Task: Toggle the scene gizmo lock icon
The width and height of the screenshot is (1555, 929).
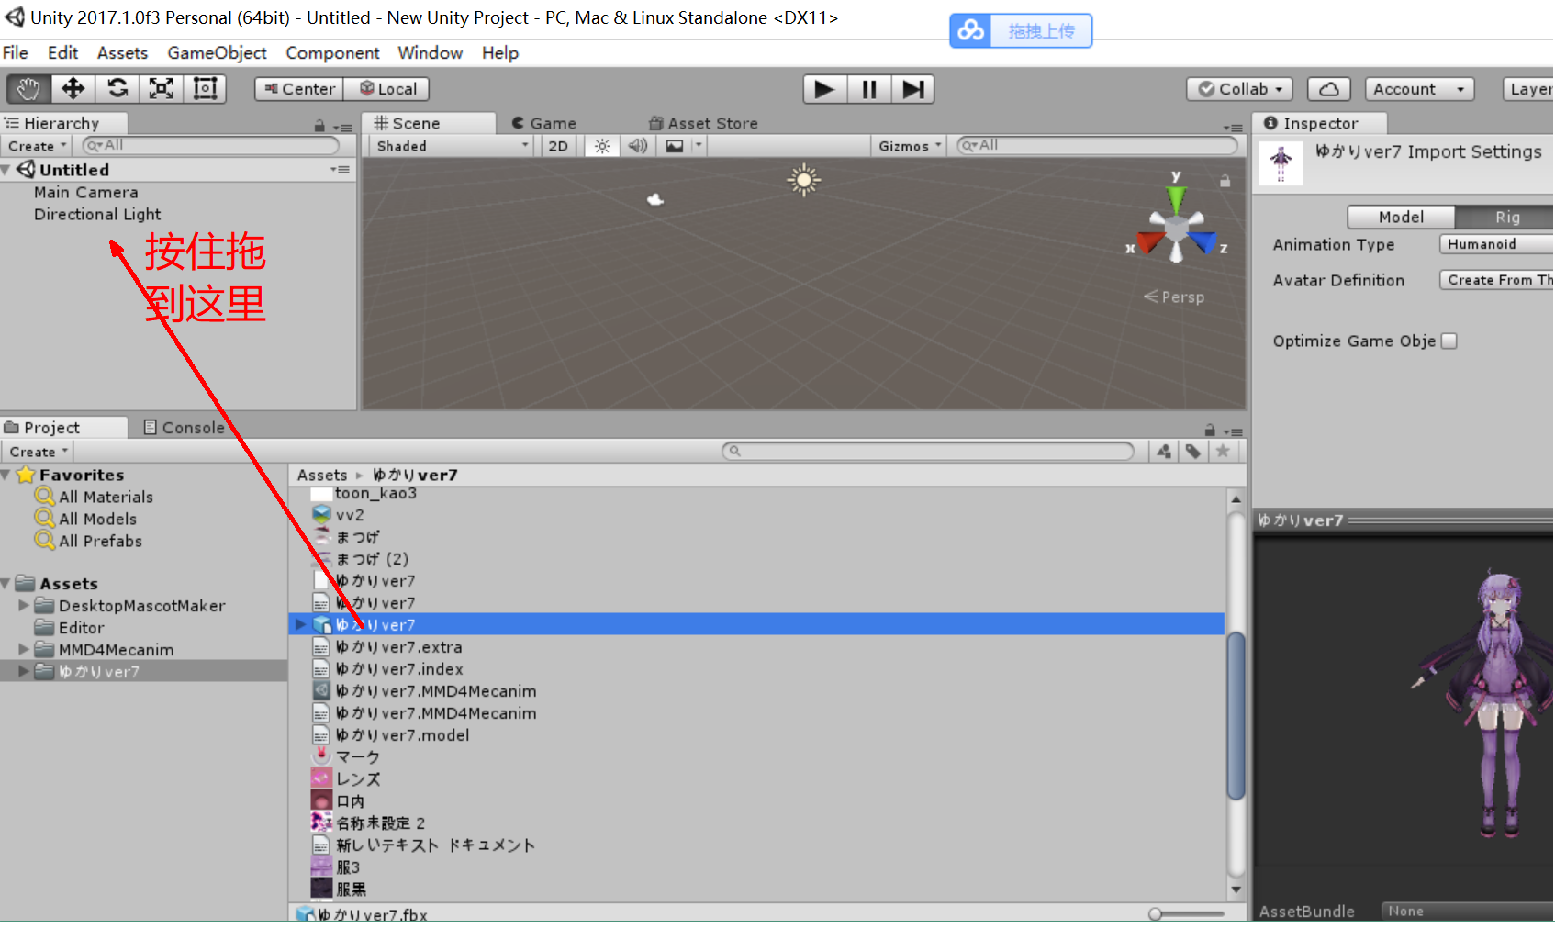Action: 1225,181
